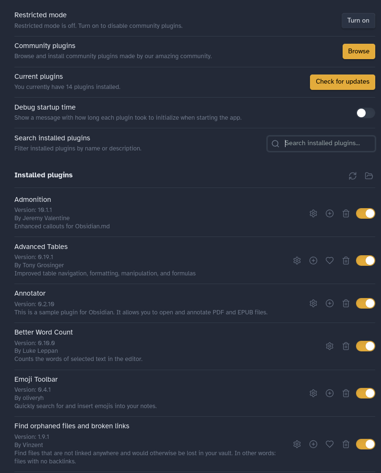Open Better Word Count options gear

pyautogui.click(x=330, y=346)
